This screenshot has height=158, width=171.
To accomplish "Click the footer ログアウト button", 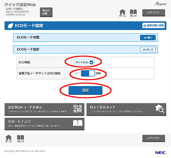I will click(154, 138).
